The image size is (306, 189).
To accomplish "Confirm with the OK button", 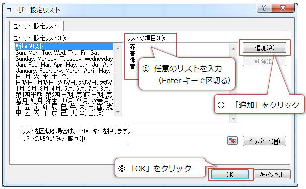I will 230,174.
